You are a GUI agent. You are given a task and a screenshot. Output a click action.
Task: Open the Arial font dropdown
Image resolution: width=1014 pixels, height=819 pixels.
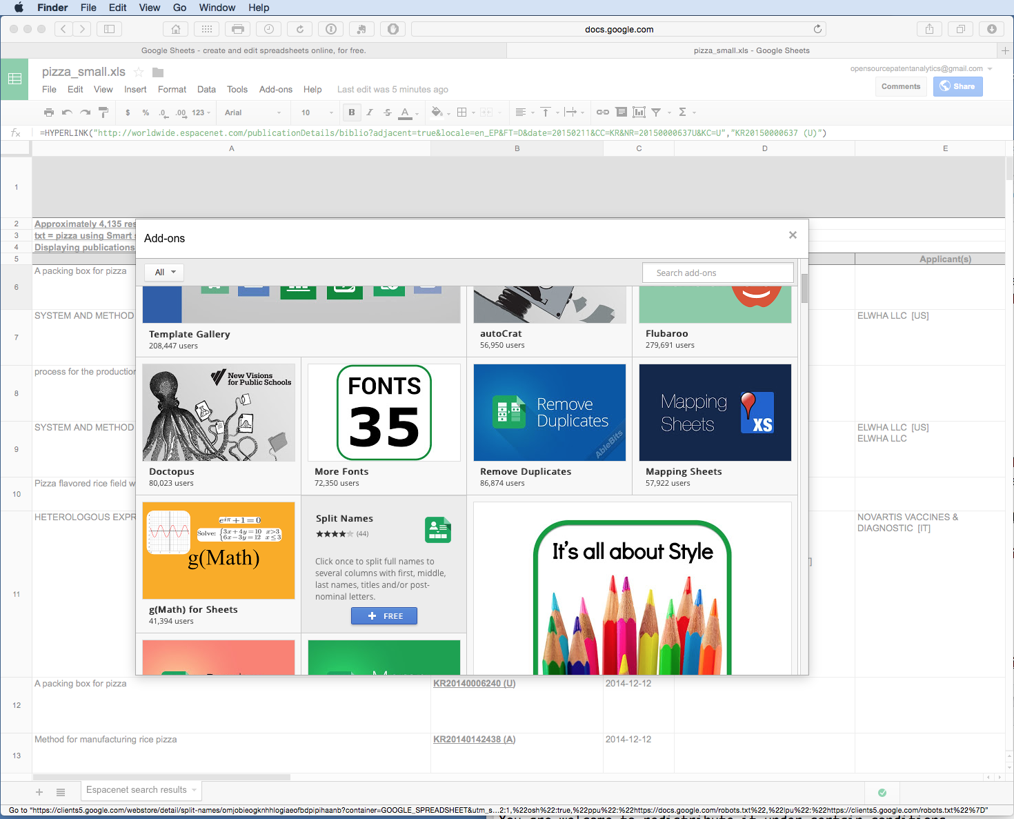(x=252, y=112)
